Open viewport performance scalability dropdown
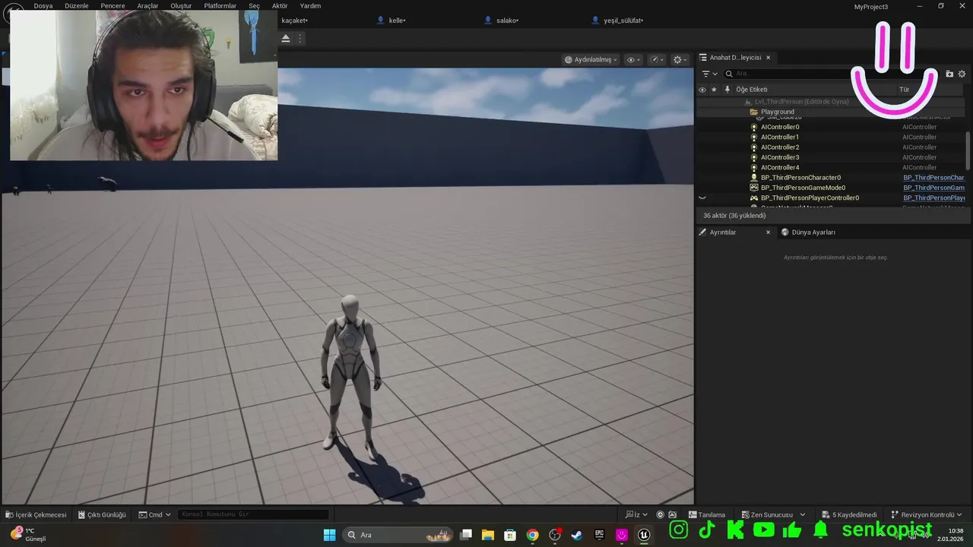Screen dimensions: 973x547 click(658, 59)
